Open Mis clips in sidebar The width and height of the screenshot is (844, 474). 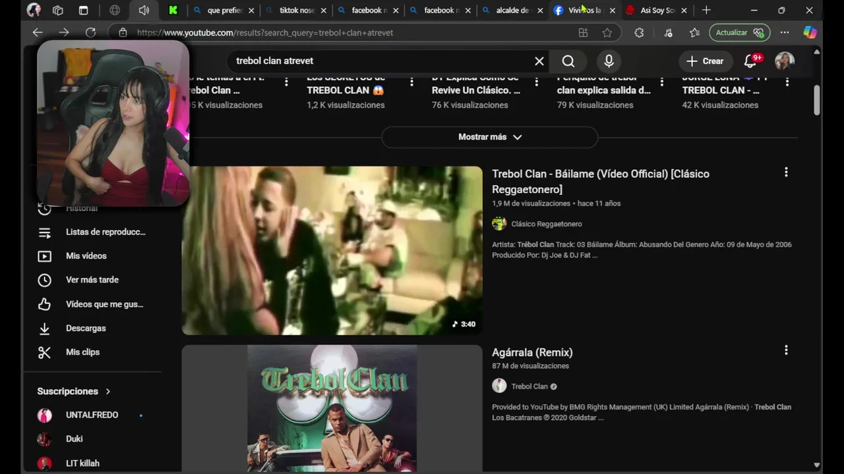[92, 352]
